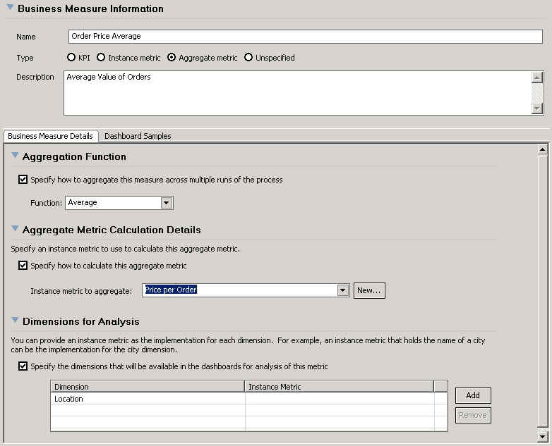
Task: Collapse the Dimensions for Analysis section
Action: [x=15, y=321]
